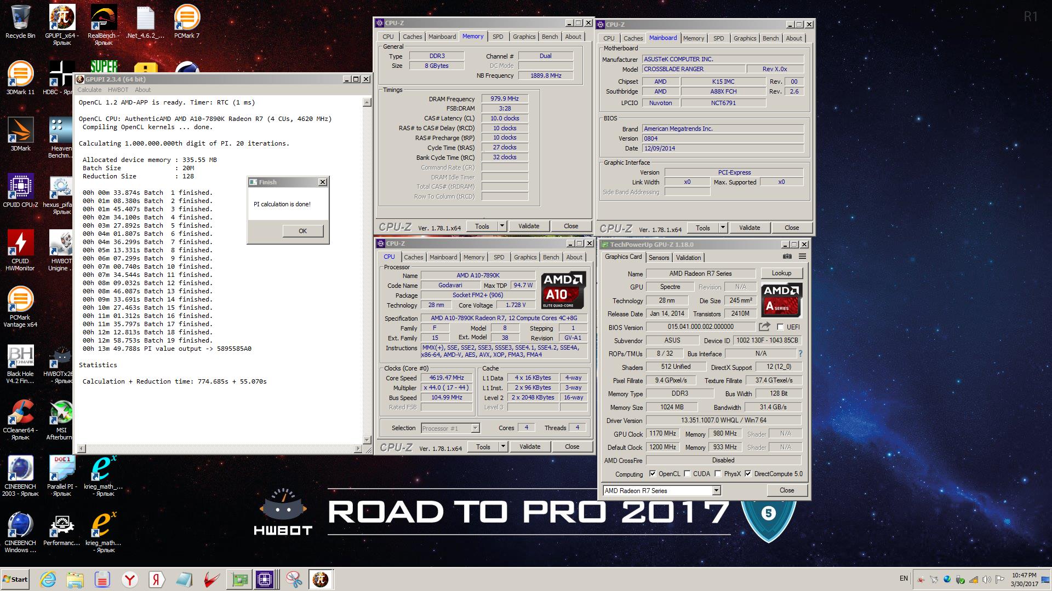The height and width of the screenshot is (591, 1052).
Task: Open Tools dropdown arrow in Memory CPU-Z window
Action: click(x=502, y=226)
